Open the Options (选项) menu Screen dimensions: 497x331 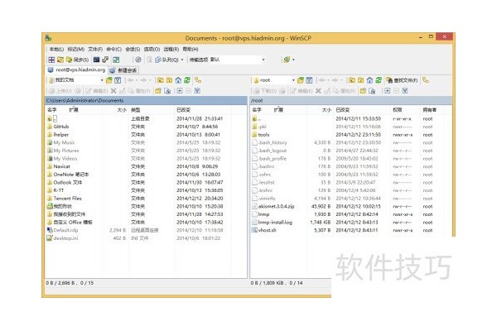click(x=152, y=49)
